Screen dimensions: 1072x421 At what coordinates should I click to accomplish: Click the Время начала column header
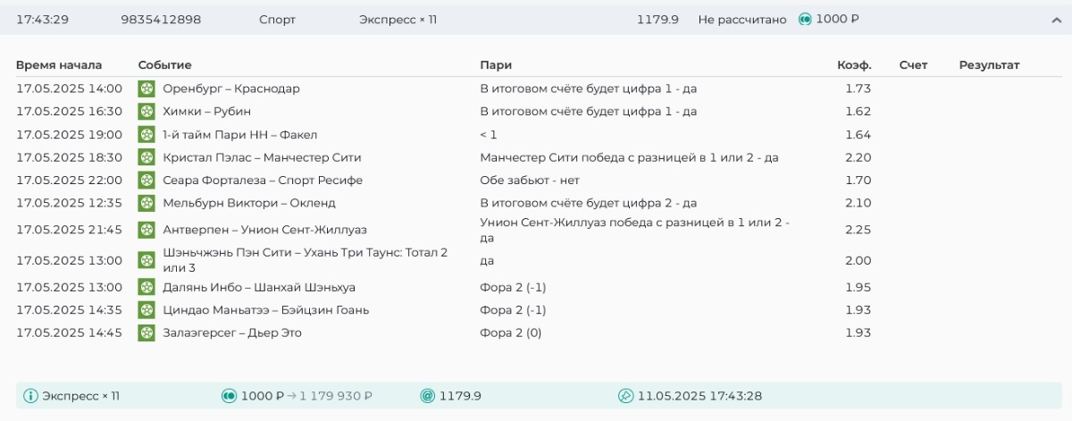(x=59, y=65)
